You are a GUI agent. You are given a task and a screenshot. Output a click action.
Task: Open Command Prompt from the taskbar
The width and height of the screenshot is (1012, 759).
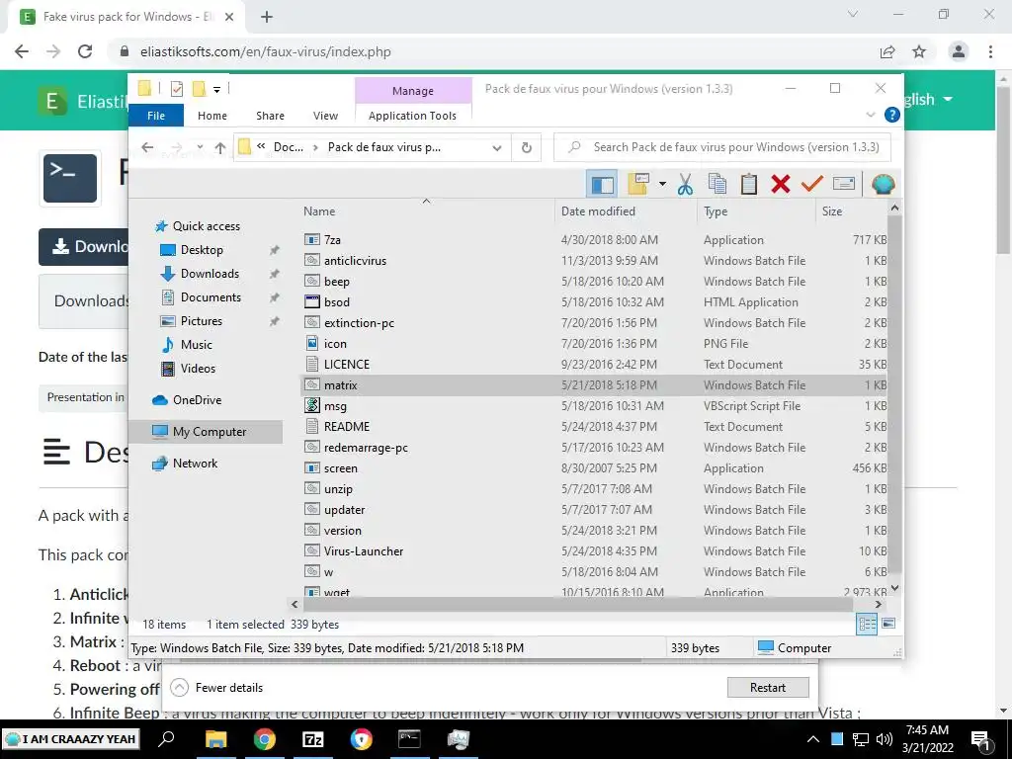tap(409, 739)
